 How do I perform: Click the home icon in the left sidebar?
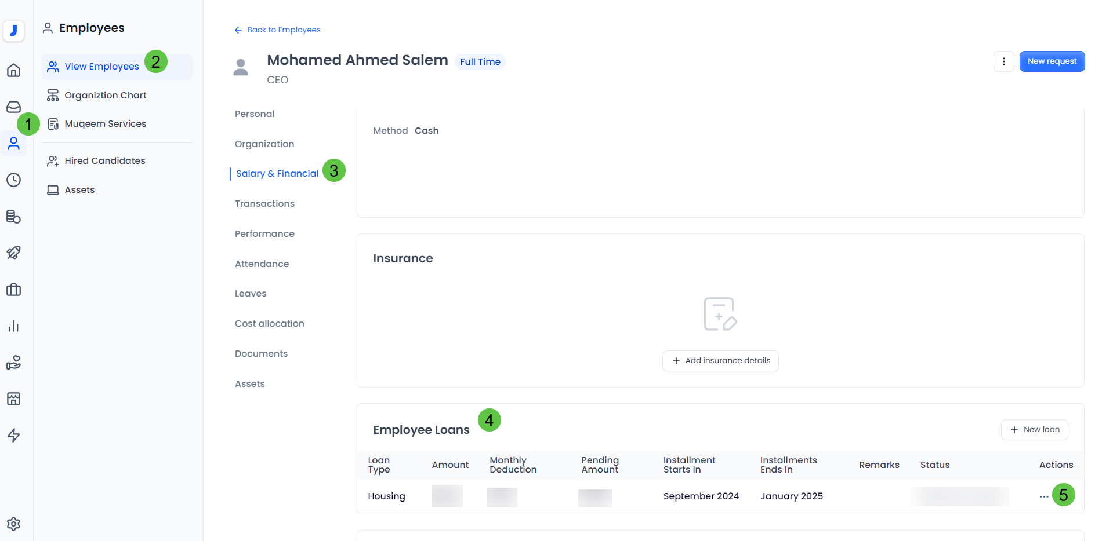tap(13, 71)
